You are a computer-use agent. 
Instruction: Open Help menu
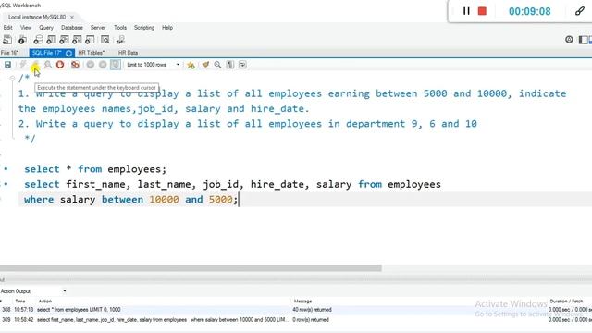click(167, 28)
